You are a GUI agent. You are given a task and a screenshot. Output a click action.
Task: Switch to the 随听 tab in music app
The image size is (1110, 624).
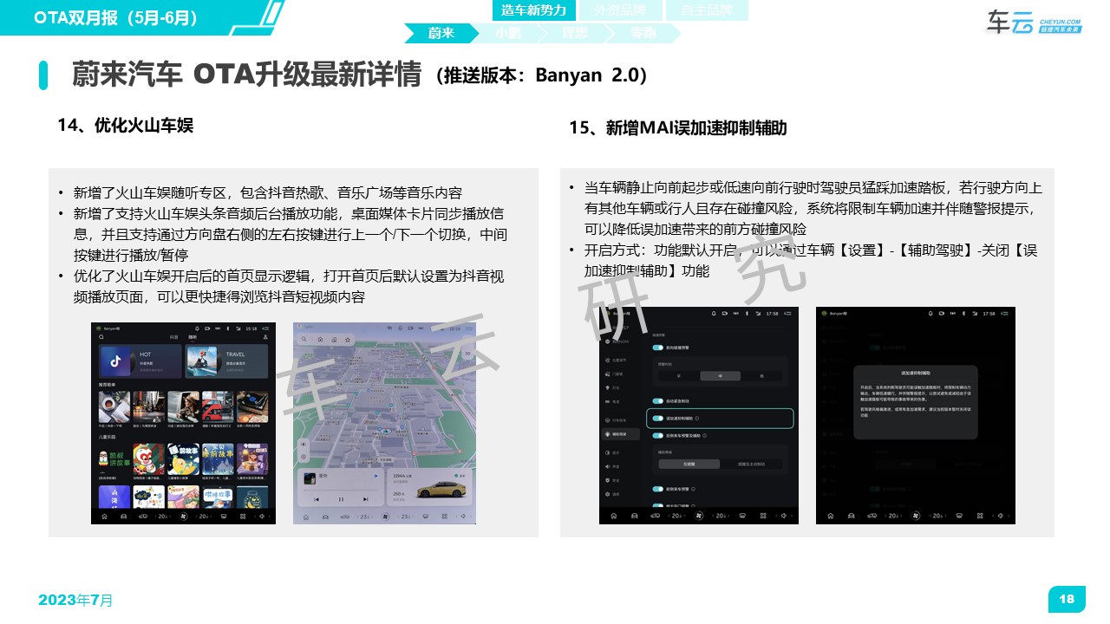[193, 337]
